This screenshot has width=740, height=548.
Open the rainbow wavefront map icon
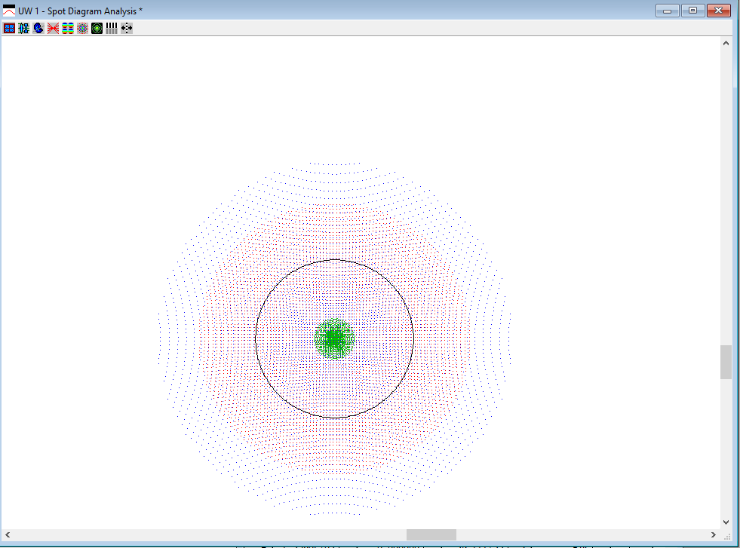click(67, 28)
